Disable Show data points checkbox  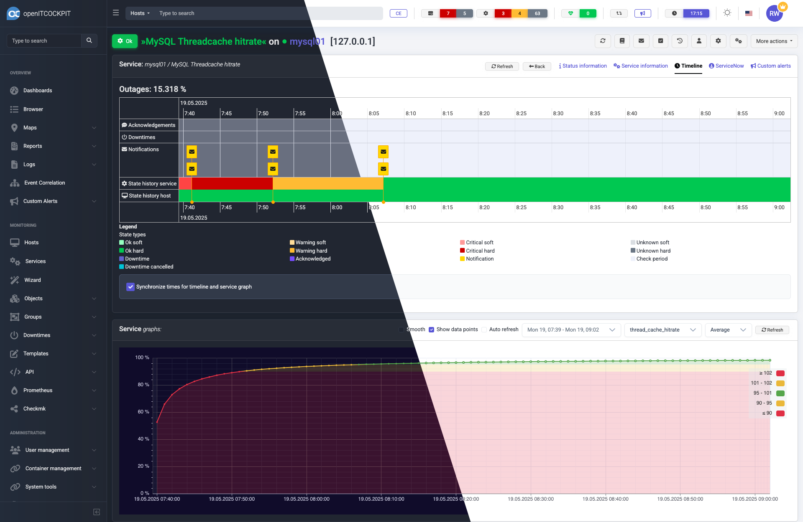431,329
